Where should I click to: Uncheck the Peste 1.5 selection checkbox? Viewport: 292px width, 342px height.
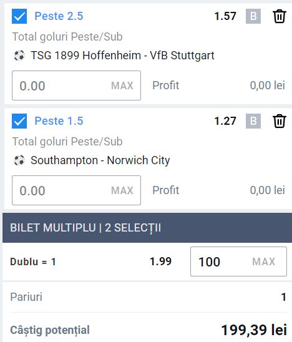tap(19, 121)
